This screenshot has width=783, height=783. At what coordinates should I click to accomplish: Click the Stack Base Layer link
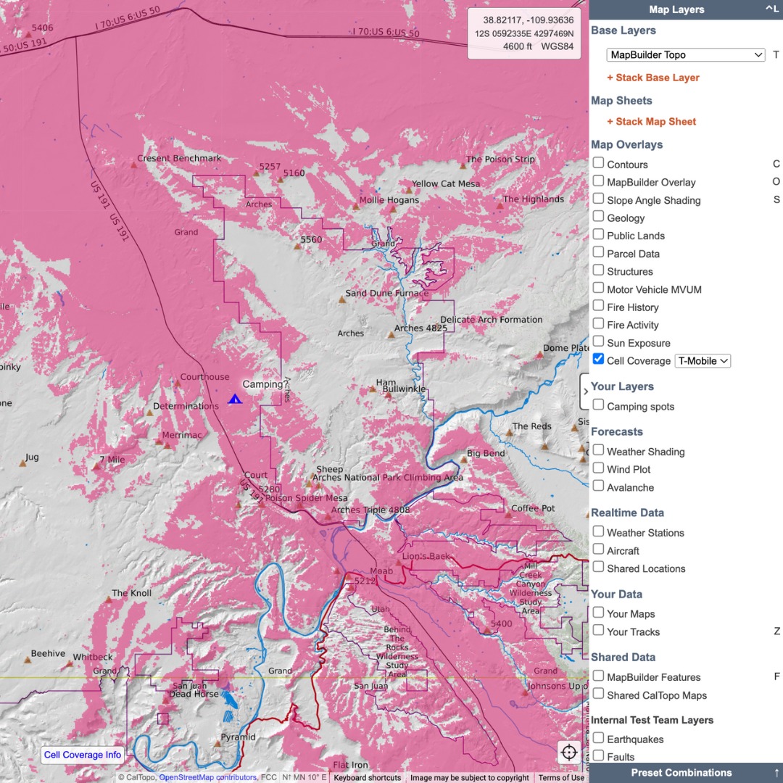pos(652,78)
